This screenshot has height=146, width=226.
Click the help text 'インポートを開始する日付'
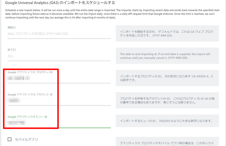tap(167, 33)
